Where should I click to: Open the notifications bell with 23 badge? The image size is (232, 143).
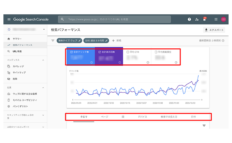[x=204, y=19]
